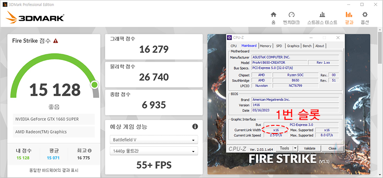Click the Max. Supported 8.0 GT/s value
383x178 pixels.
[x=327, y=135]
